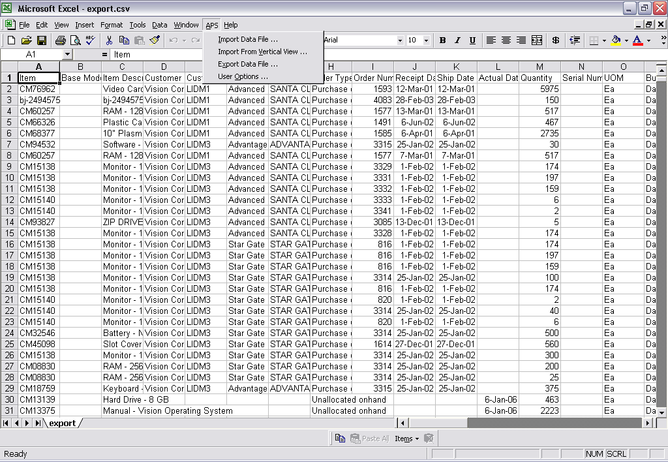Open the Format menu
The image size is (668, 462).
click(112, 25)
